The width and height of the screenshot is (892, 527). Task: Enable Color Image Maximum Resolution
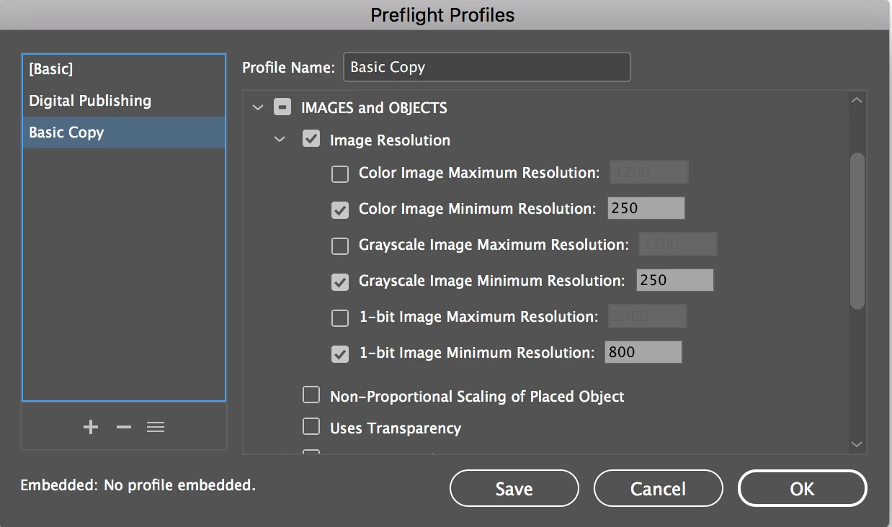coord(340,174)
